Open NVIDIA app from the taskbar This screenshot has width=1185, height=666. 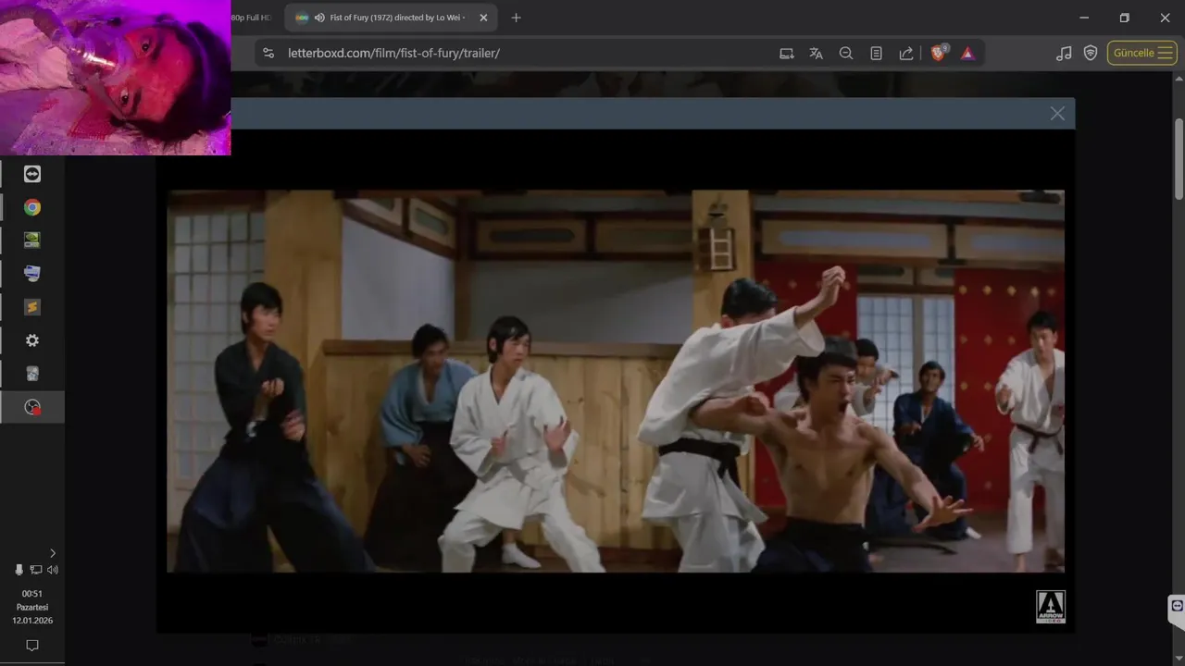(x=32, y=240)
